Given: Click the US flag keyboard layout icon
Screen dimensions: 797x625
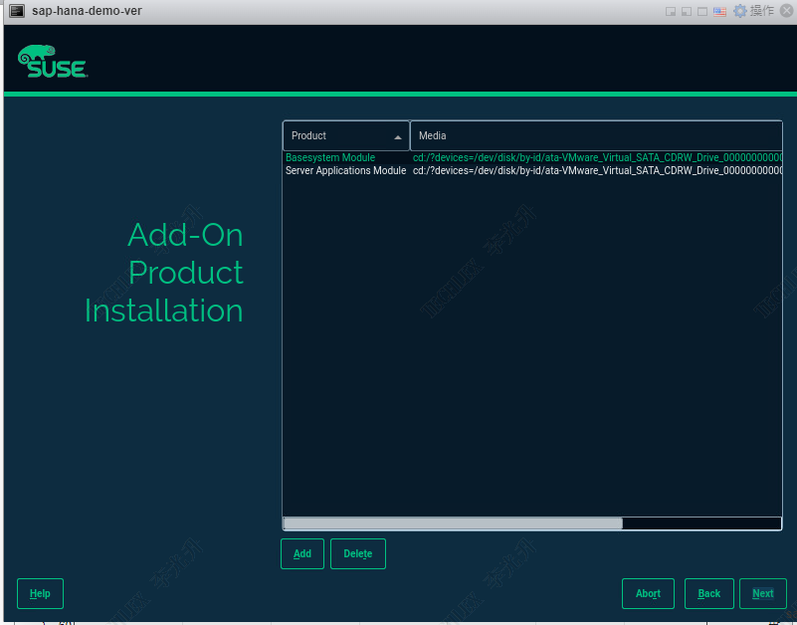Looking at the screenshot, I should coord(719,11).
